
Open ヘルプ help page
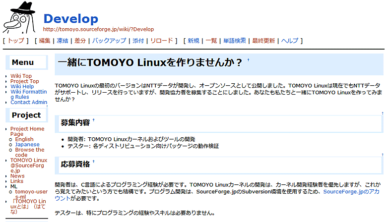290,41
